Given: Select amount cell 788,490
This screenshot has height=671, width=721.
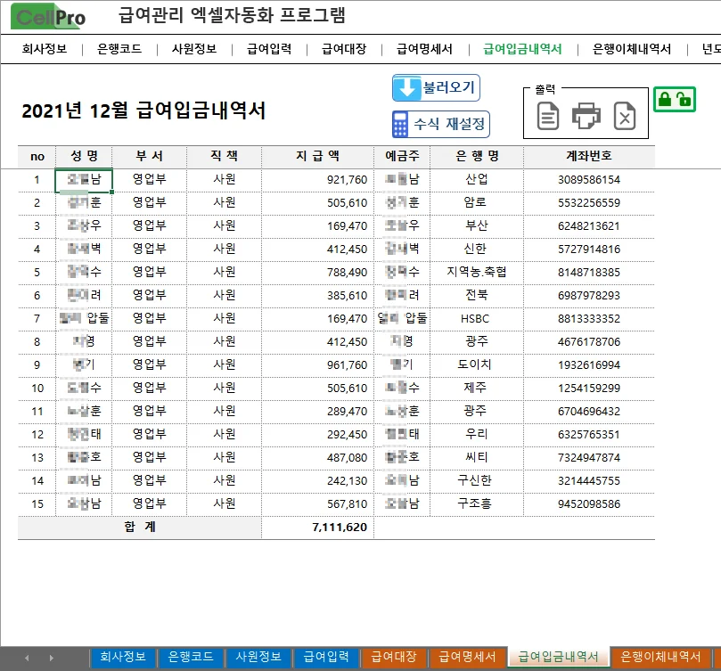Looking at the screenshot, I should pos(317,273).
